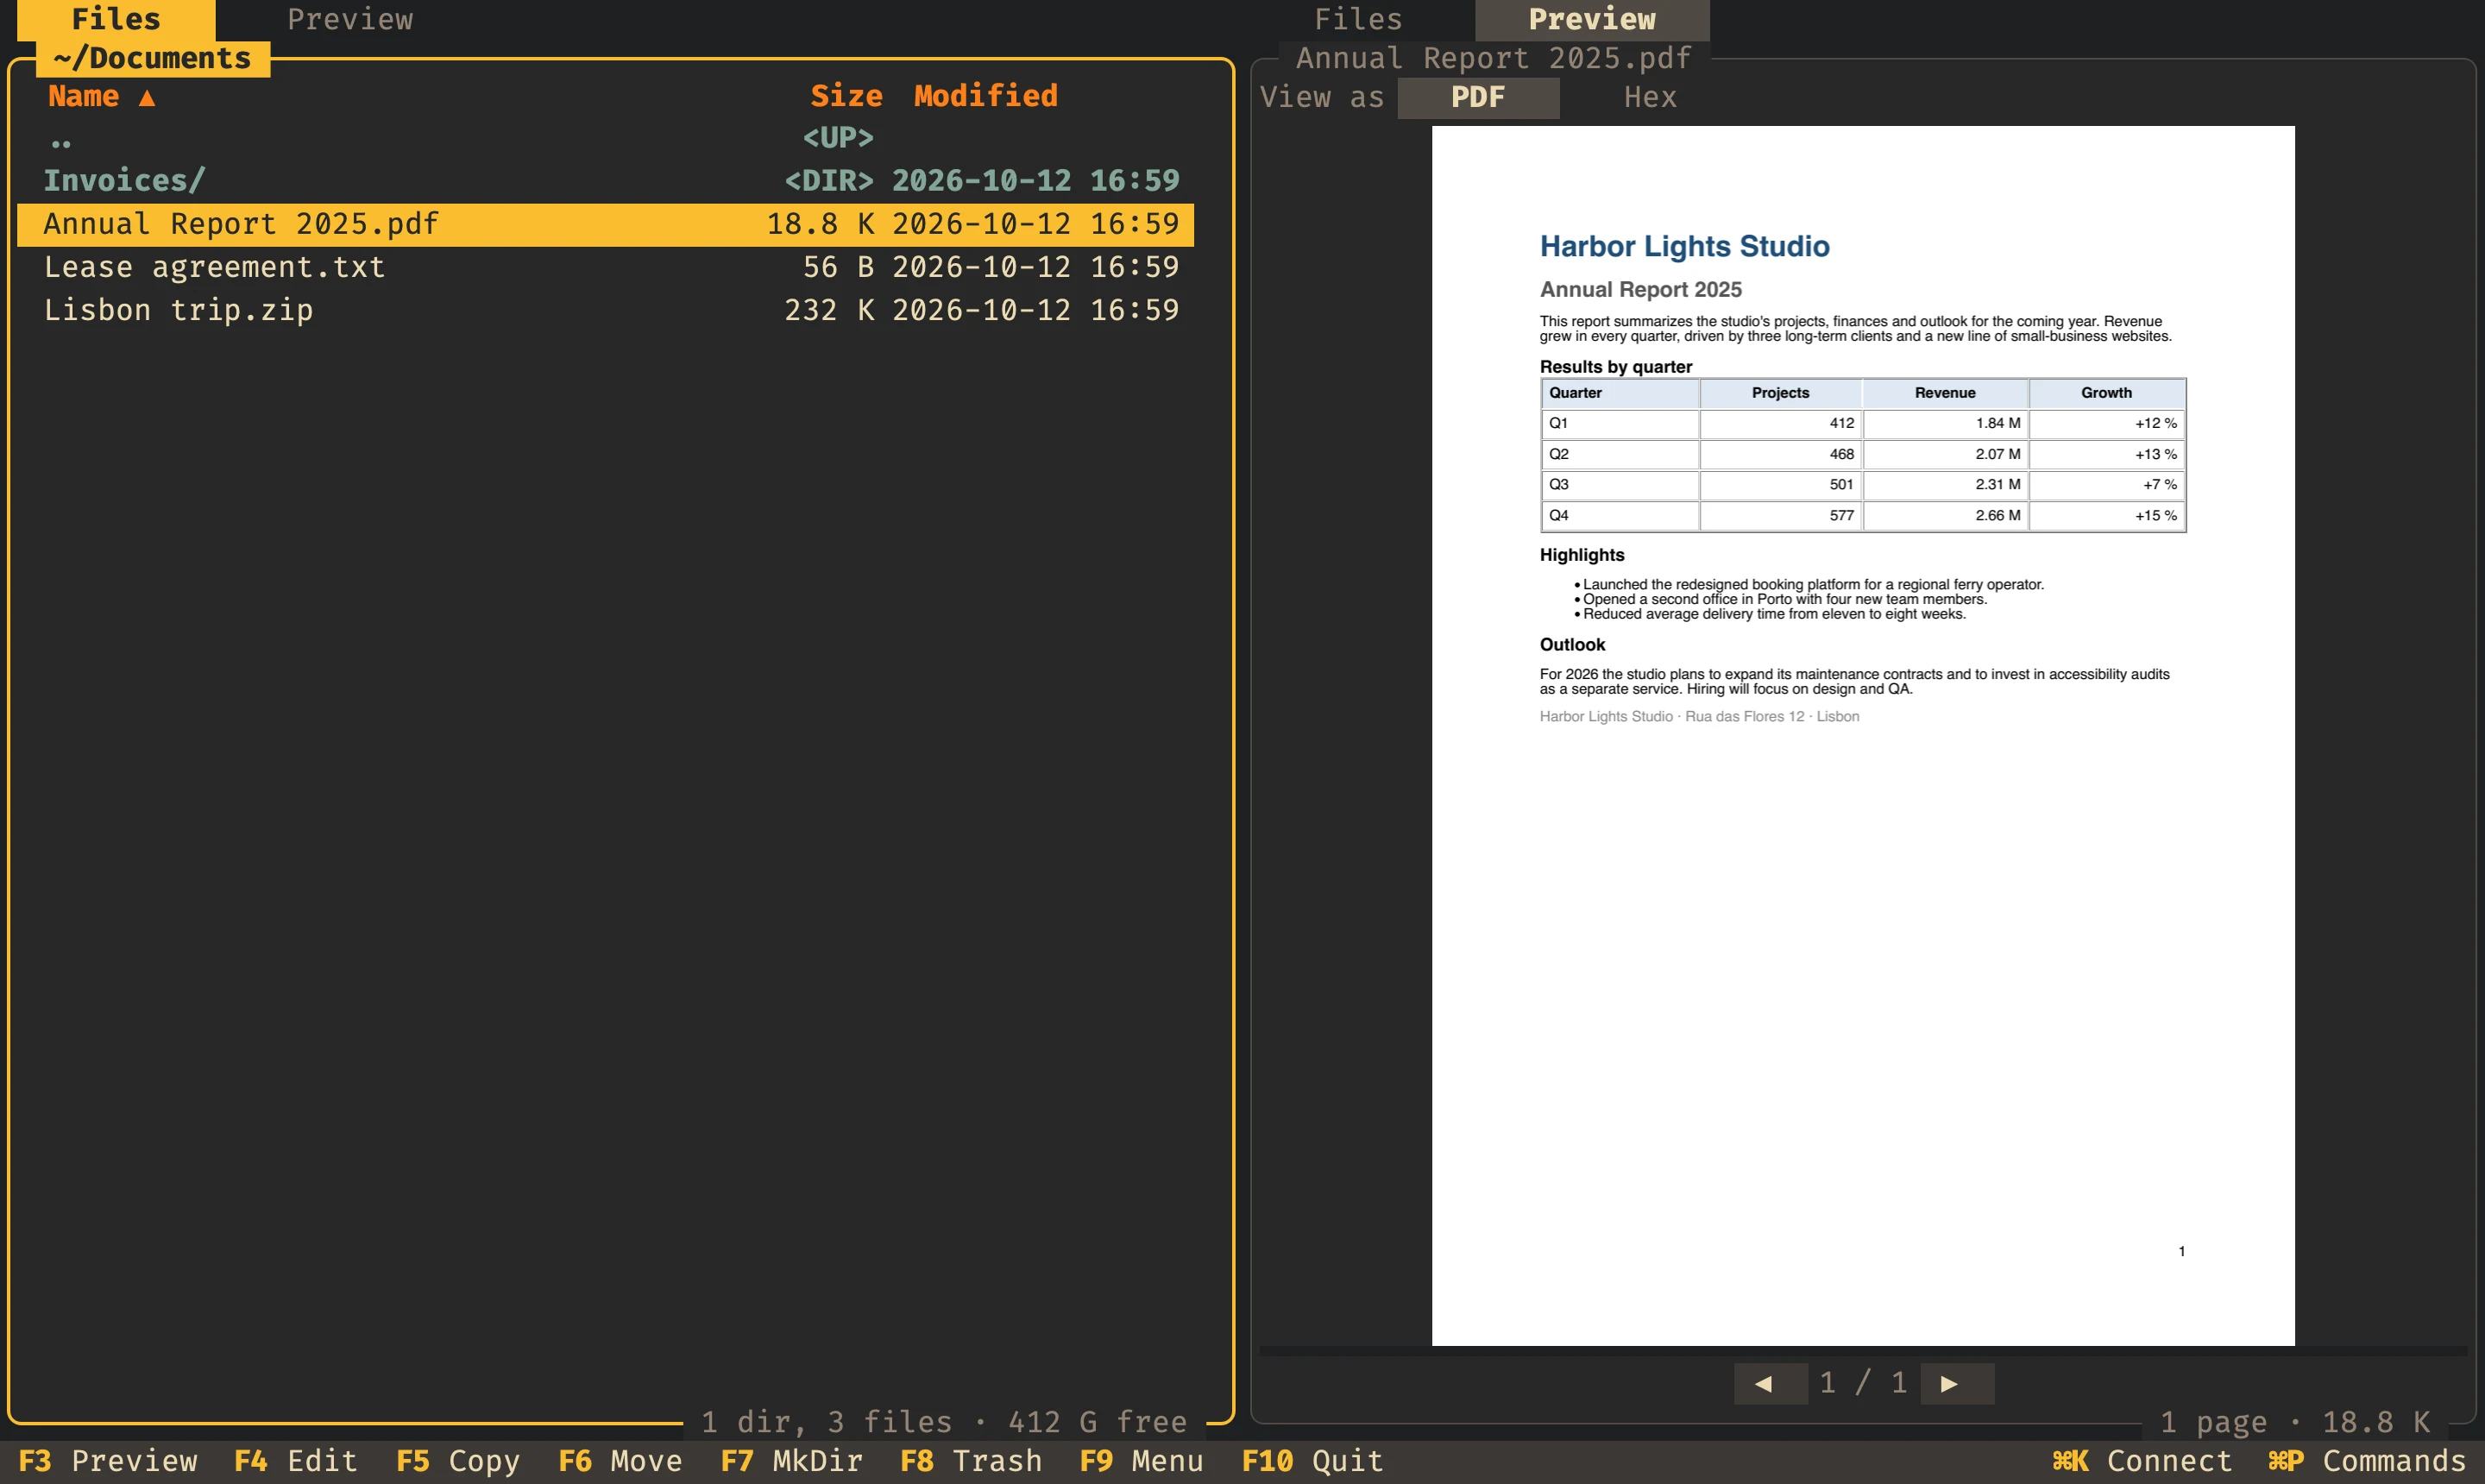The width and height of the screenshot is (2485, 1484).
Task: Select Lisbon trip.zip file
Action: point(605,310)
